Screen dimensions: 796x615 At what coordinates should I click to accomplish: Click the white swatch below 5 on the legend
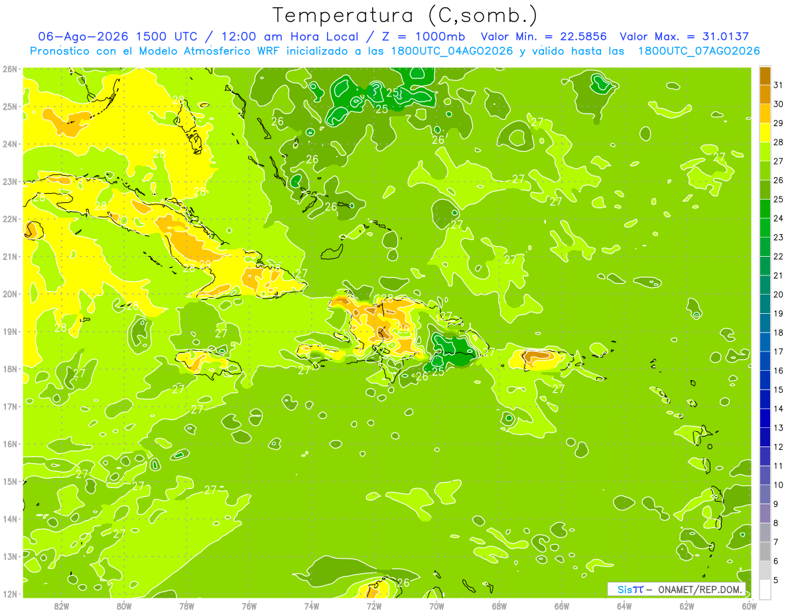765,589
